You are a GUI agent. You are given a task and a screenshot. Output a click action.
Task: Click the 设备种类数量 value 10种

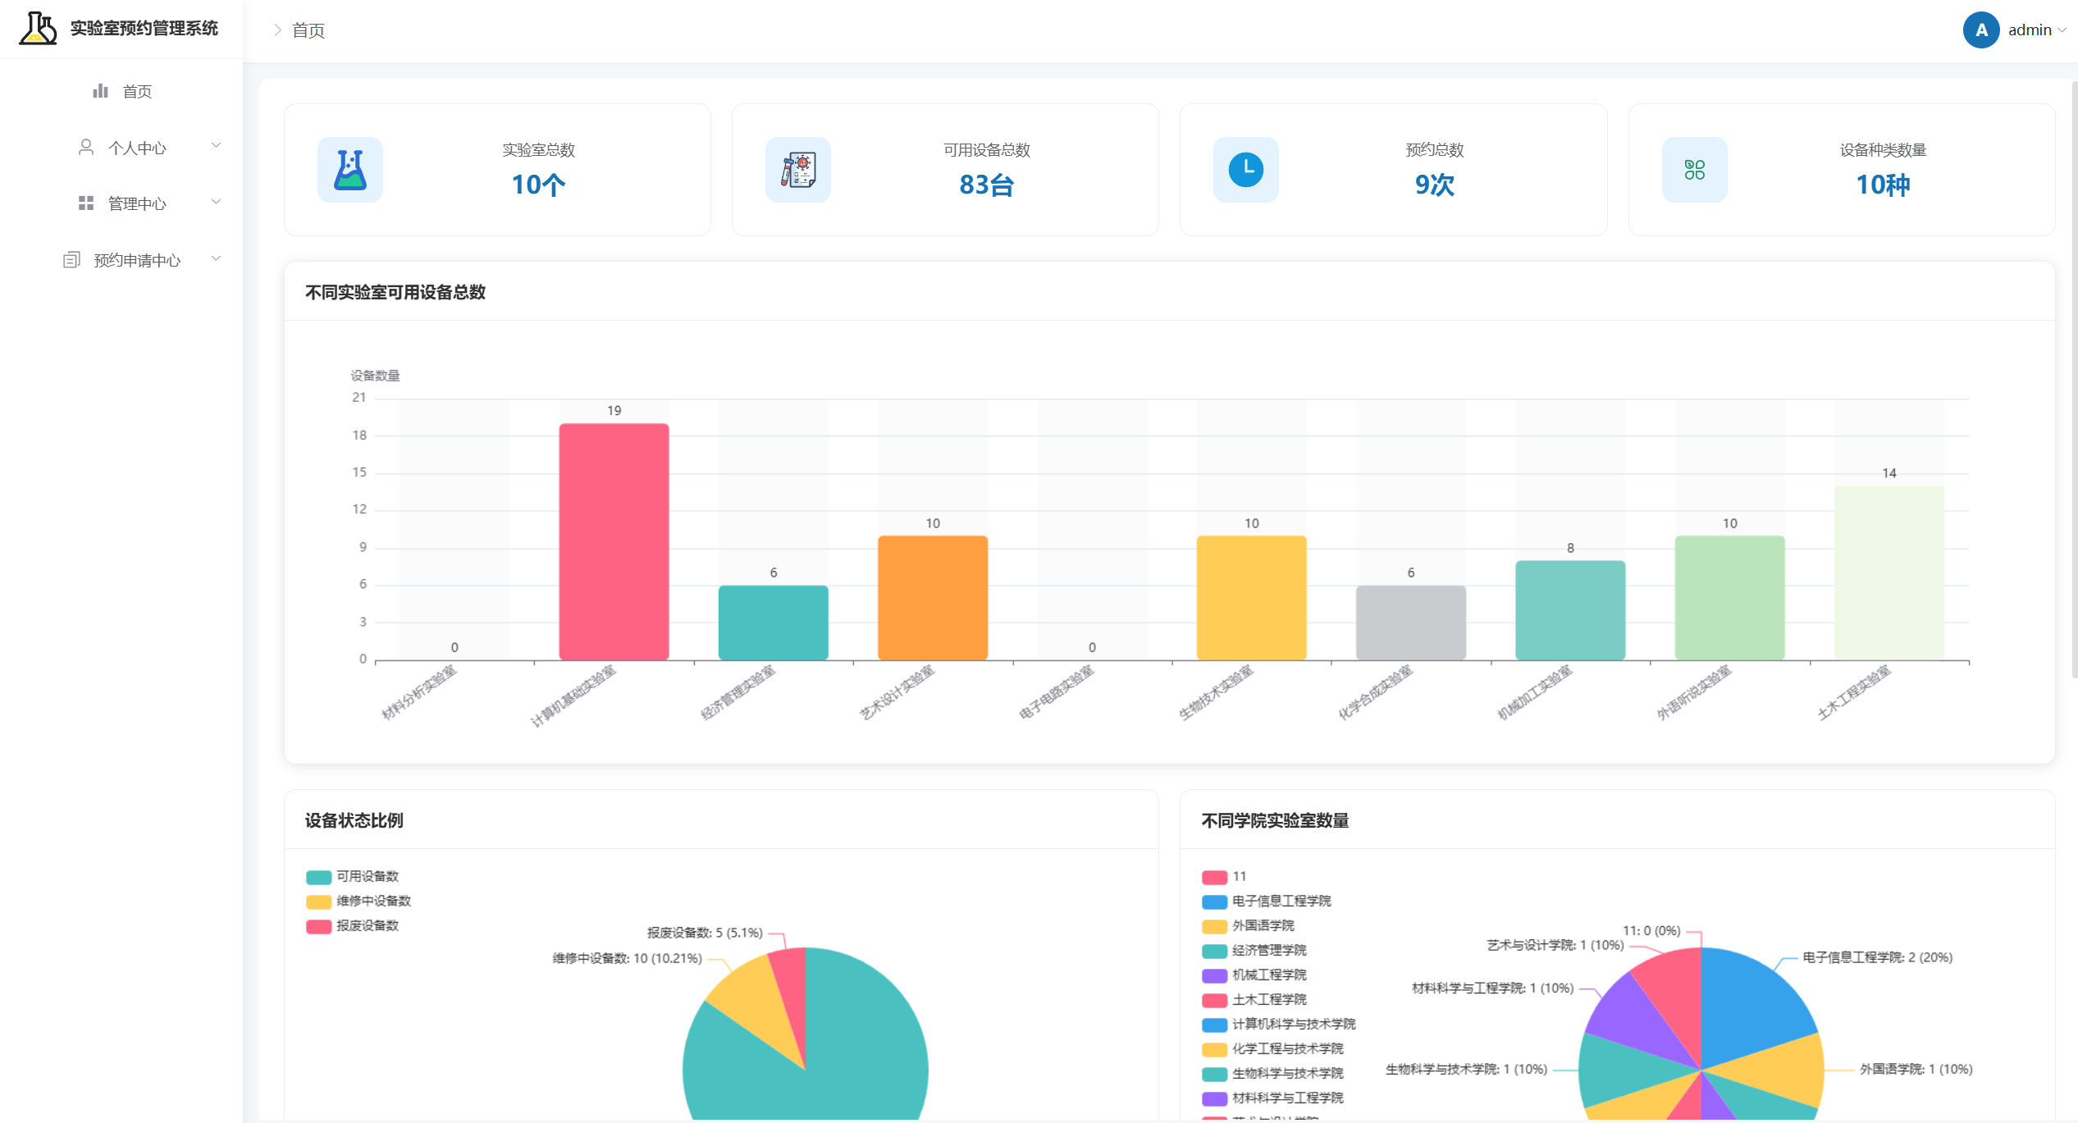(x=1884, y=185)
